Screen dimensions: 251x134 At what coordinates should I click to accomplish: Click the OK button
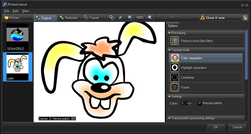click(x=216, y=127)
